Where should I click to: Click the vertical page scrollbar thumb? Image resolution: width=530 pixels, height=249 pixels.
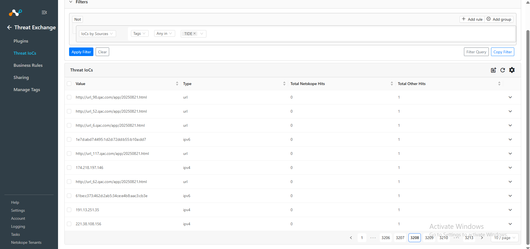click(x=528, y=137)
